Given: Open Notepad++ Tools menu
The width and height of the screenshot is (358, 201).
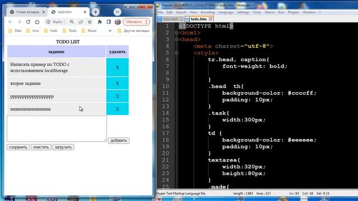Looking at the screenshot, I should tap(257, 12).
